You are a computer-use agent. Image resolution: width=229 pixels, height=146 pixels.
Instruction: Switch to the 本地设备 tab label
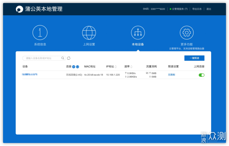(x=138, y=44)
